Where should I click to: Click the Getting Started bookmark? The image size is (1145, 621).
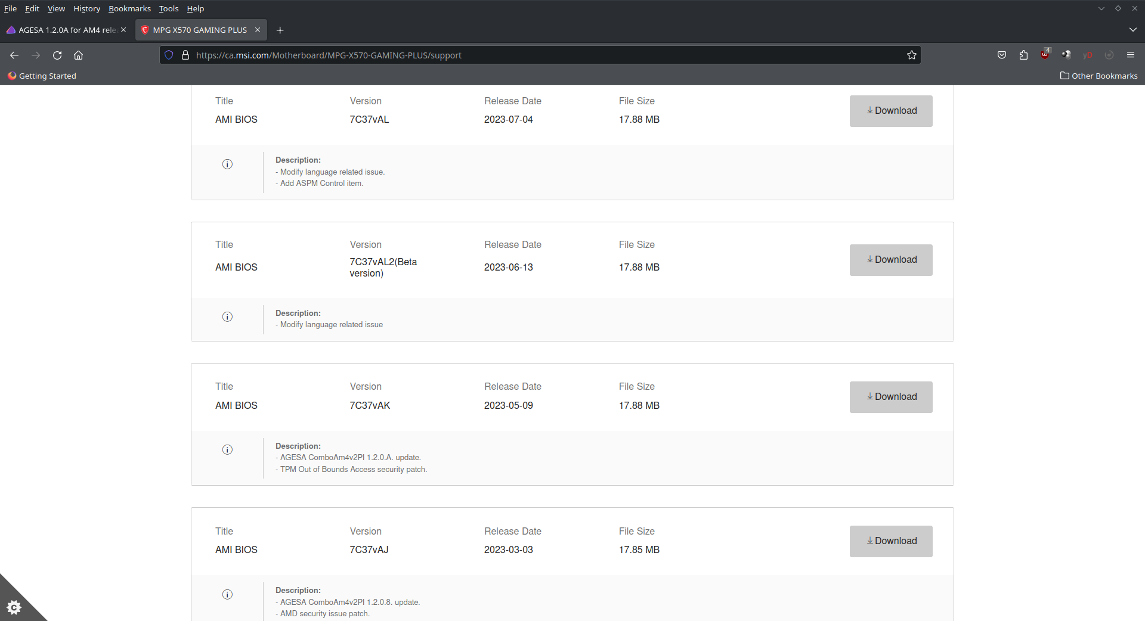click(42, 76)
